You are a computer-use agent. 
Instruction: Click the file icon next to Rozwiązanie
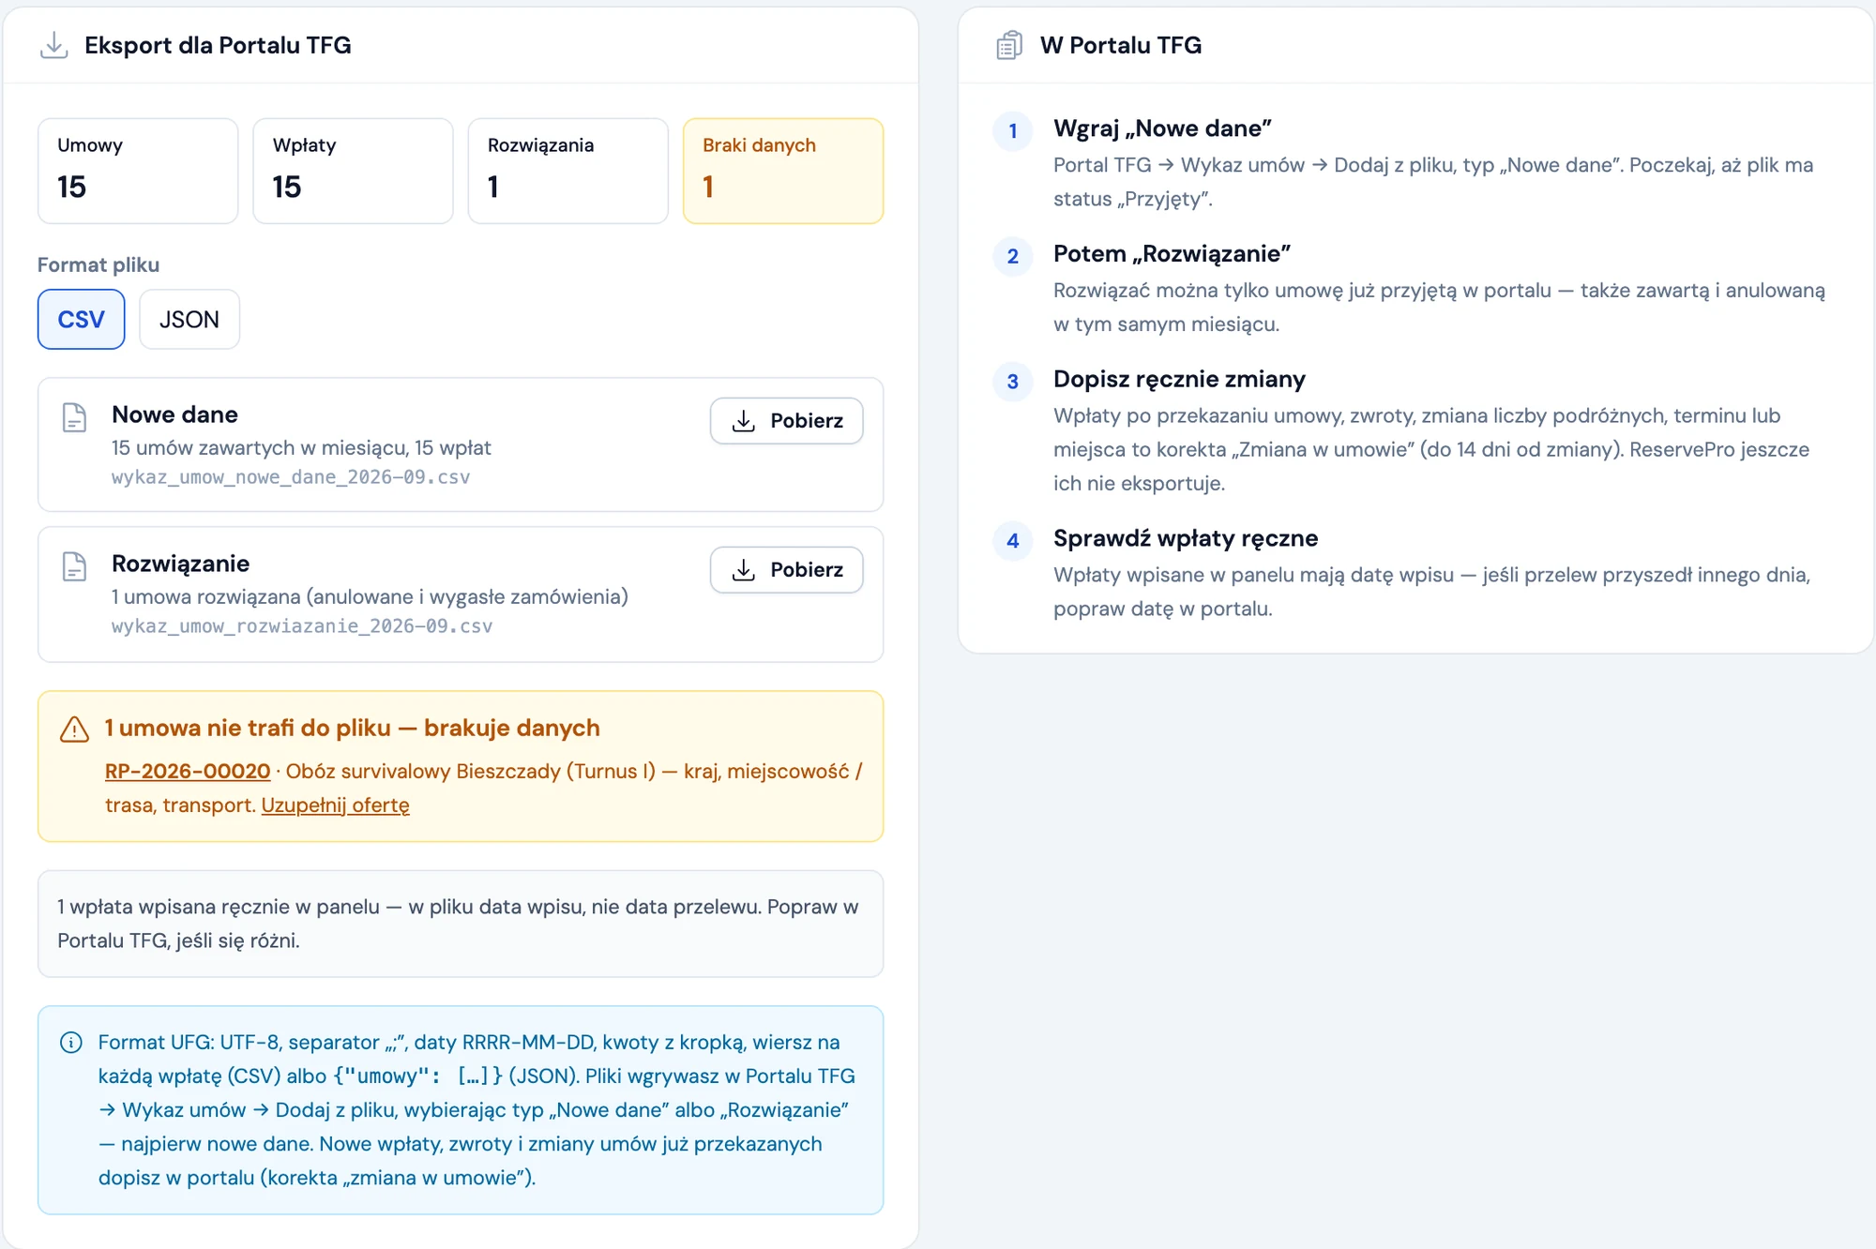coord(74,566)
